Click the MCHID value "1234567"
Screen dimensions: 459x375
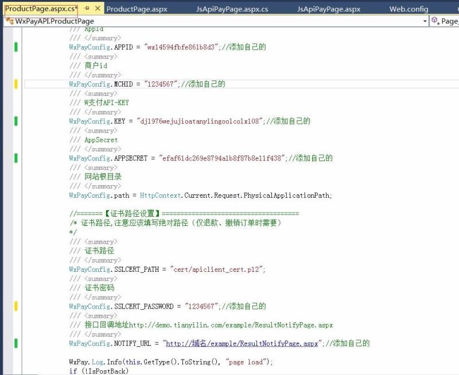(161, 84)
